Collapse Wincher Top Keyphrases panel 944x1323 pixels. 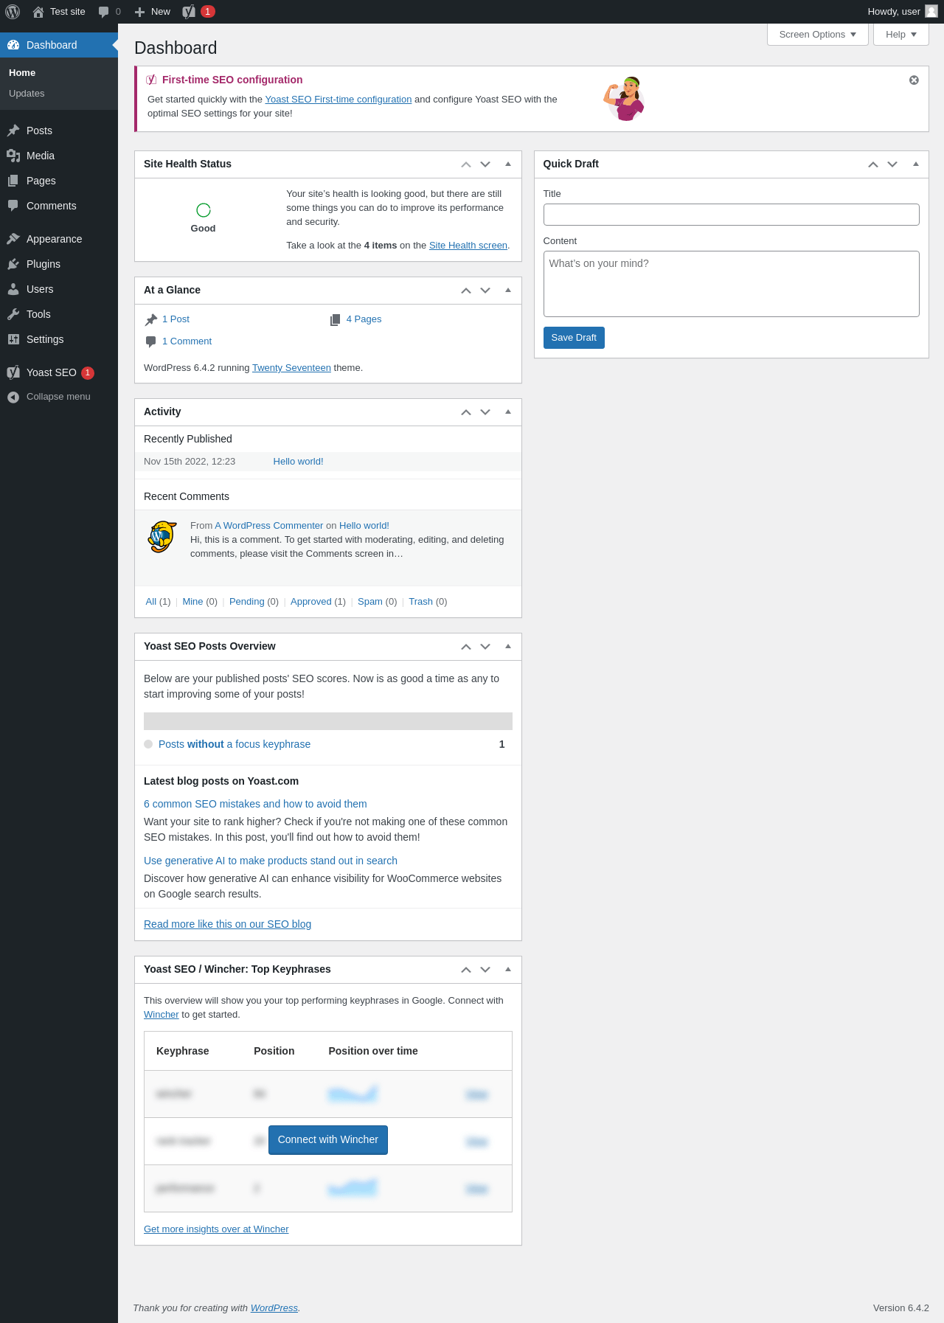click(x=508, y=969)
